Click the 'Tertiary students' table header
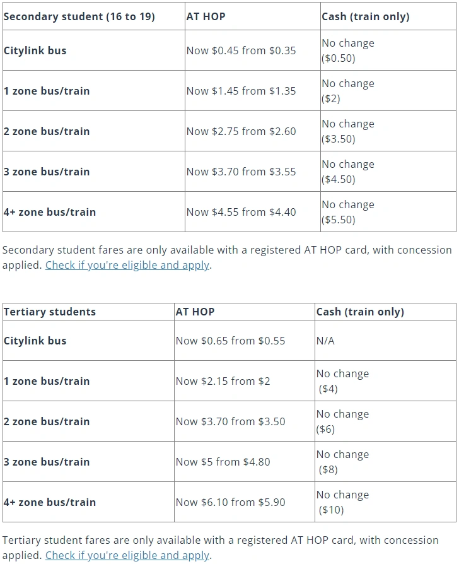The width and height of the screenshot is (459, 564). 50,312
